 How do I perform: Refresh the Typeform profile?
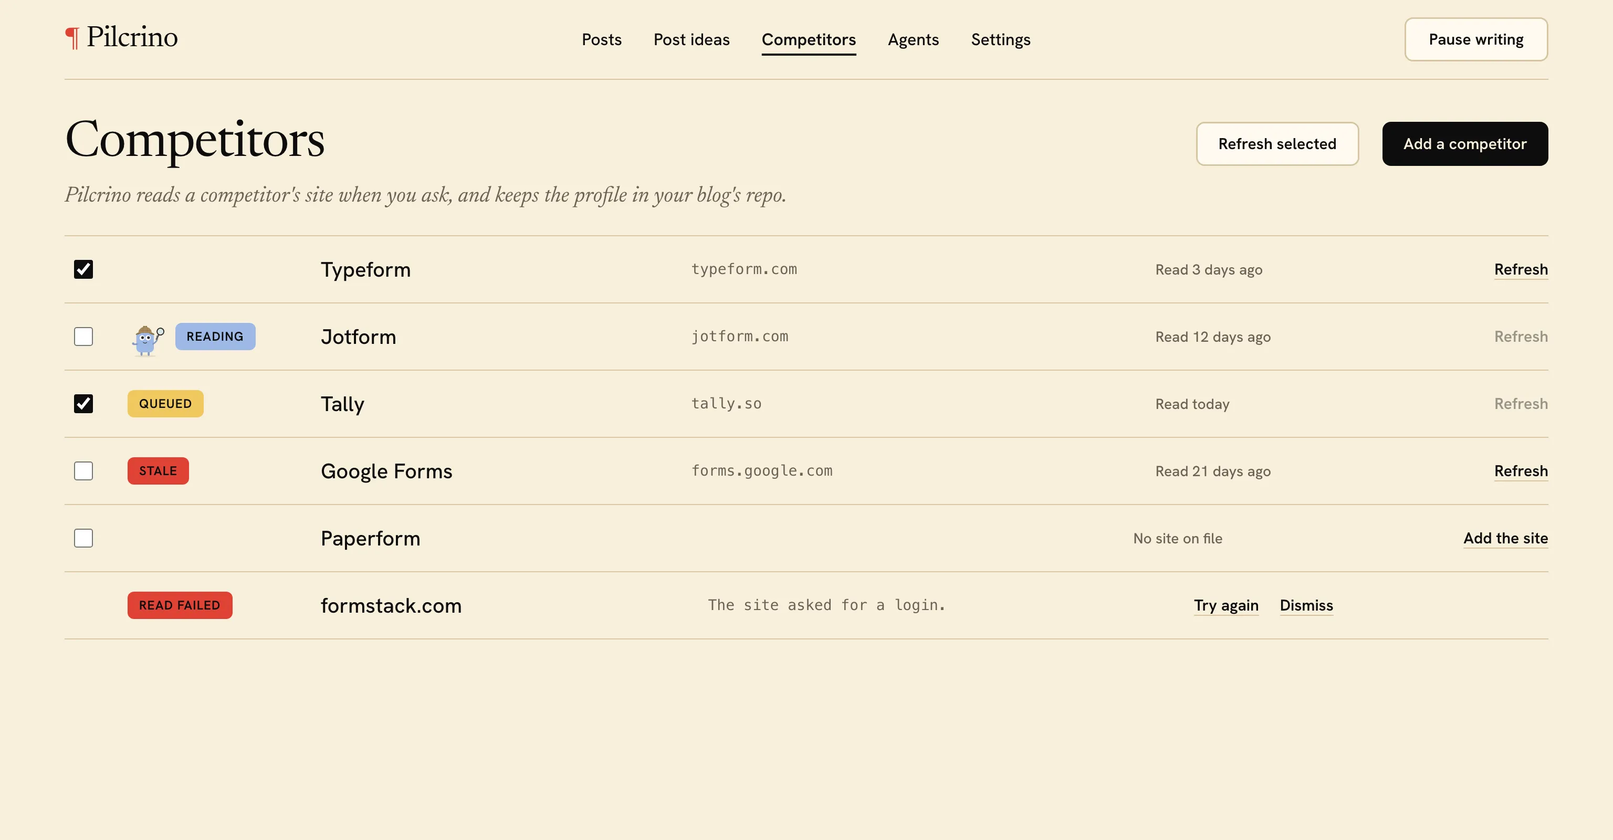(1521, 270)
